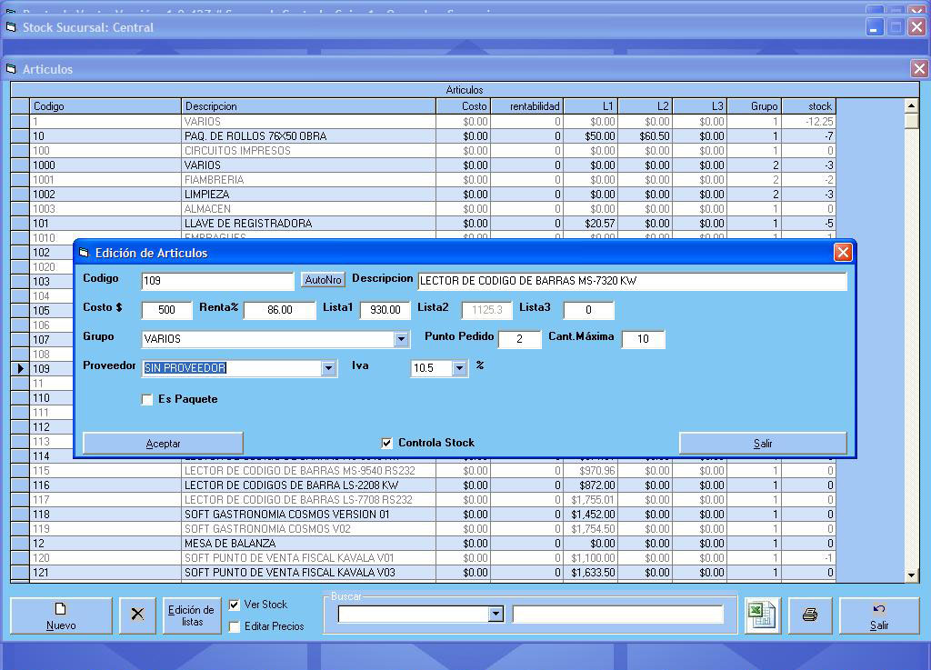The image size is (931, 670).
Task: Click scroll down arrow of articles grid
Action: 911,575
